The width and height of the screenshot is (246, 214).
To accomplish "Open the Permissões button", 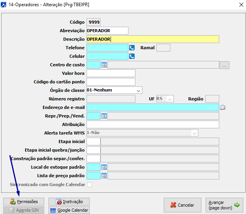I will (x=24, y=202).
